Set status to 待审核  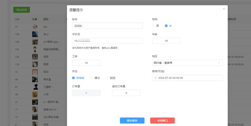click(x=74, y=78)
